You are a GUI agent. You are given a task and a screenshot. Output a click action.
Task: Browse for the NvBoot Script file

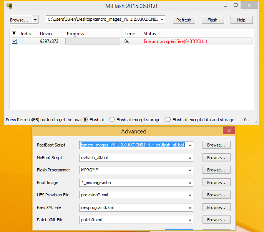[x=216, y=158]
